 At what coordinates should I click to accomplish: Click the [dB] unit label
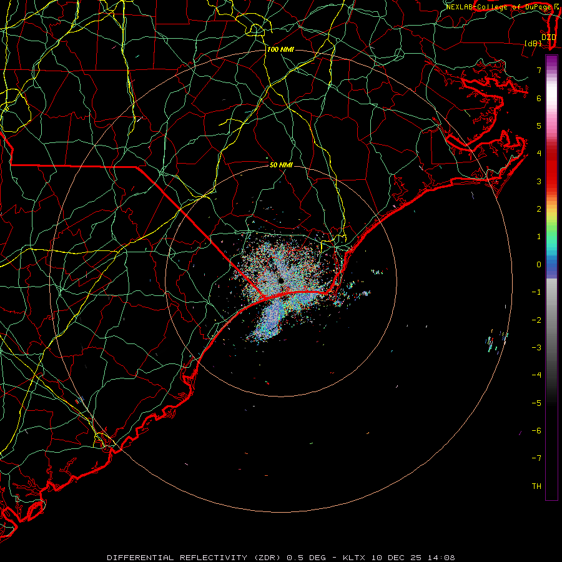(x=533, y=43)
